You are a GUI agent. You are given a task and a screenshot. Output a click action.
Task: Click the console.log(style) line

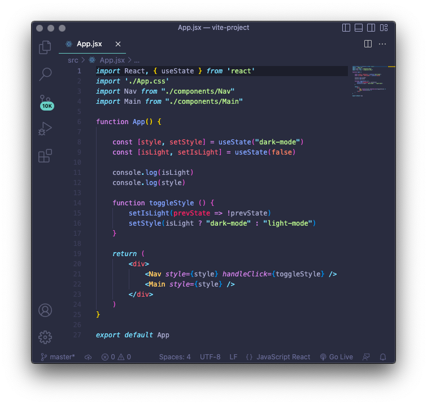(x=149, y=183)
